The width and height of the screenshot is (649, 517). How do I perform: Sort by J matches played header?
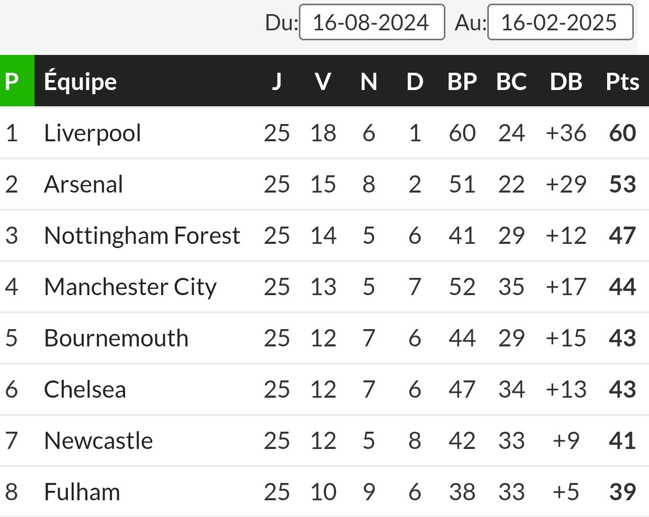[x=276, y=81]
